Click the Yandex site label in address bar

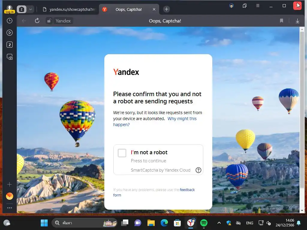click(63, 21)
